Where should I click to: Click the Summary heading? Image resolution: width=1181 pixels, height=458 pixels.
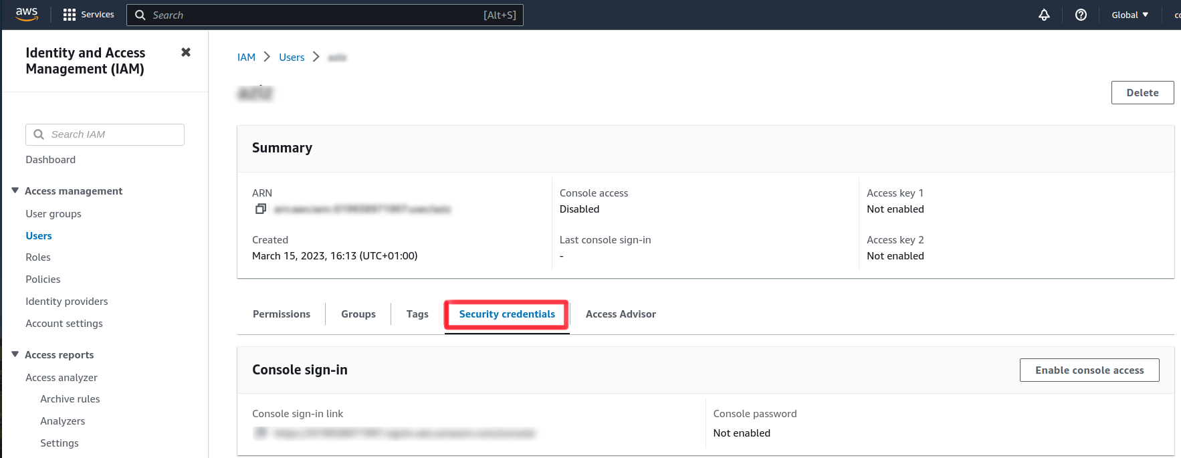[282, 148]
